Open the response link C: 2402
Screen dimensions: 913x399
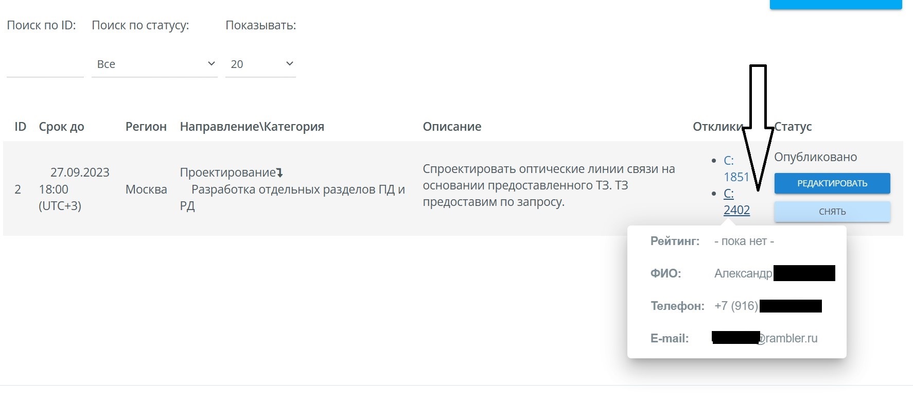[x=736, y=202]
